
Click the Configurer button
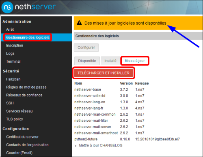86,47
